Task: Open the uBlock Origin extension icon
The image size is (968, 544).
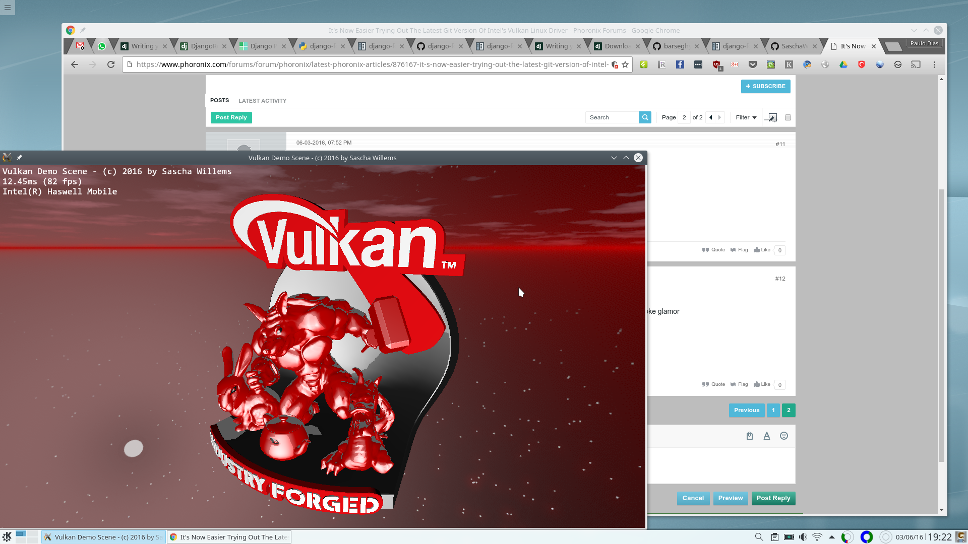Action: (x=716, y=64)
